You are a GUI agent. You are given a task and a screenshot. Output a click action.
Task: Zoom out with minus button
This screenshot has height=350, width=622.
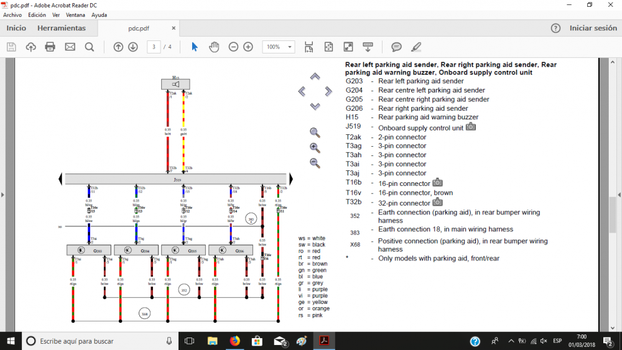point(233,47)
